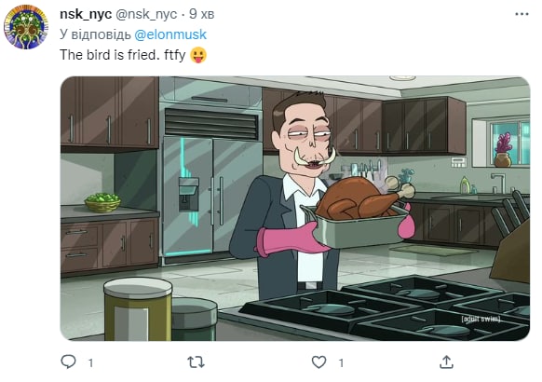Retweet this post
Image resolution: width=542 pixels, height=382 pixels.
196,362
